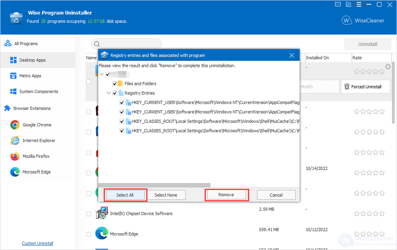Tick the Microsoft Edge program row checkbox
This screenshot has height=250, width=397.
(88, 234)
